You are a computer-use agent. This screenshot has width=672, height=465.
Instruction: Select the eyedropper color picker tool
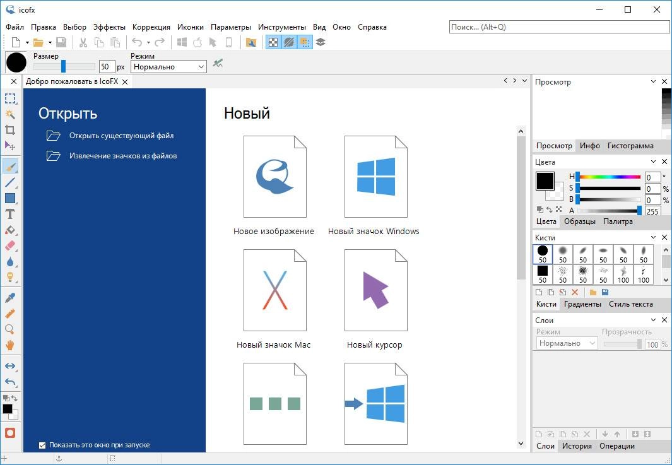point(10,298)
